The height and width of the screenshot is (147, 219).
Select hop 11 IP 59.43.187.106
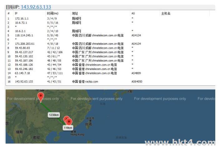(24, 61)
